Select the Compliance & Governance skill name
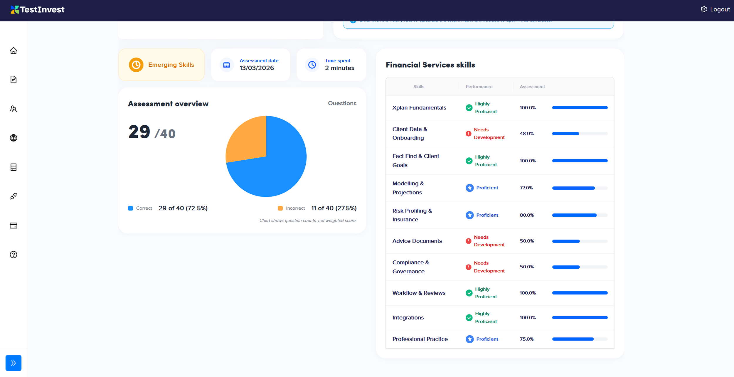This screenshot has width=734, height=377. [x=411, y=267]
